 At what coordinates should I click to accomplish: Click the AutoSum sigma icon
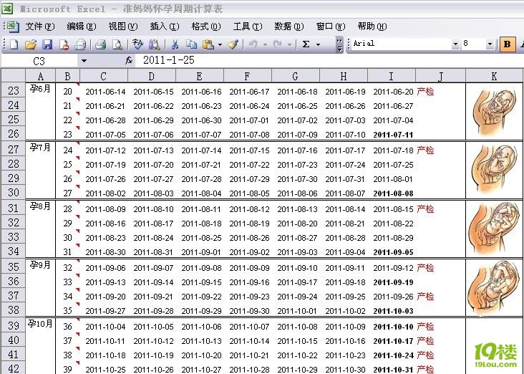[306, 44]
